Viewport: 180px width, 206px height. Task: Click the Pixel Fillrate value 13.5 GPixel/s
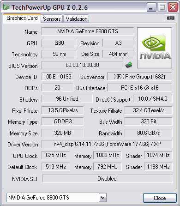coord(63,110)
